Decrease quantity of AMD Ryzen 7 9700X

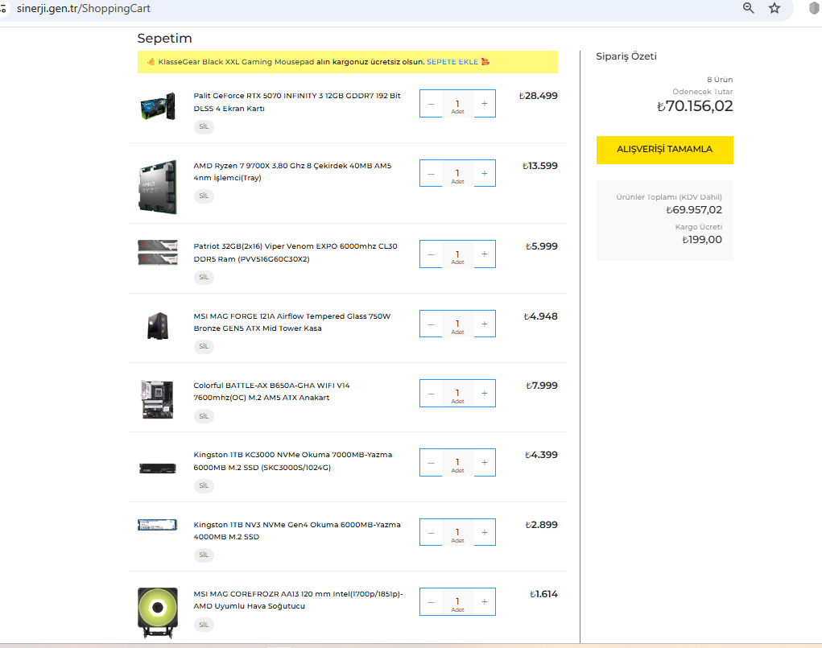click(x=431, y=174)
